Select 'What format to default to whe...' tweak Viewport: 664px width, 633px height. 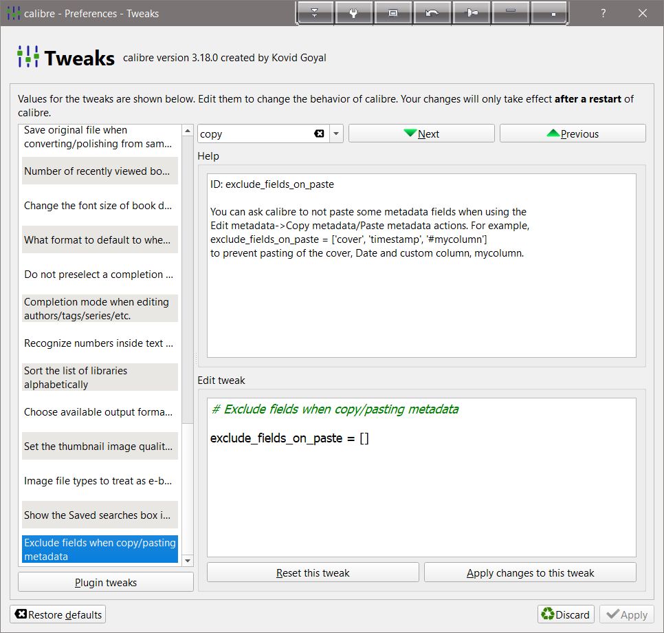pyautogui.click(x=100, y=240)
